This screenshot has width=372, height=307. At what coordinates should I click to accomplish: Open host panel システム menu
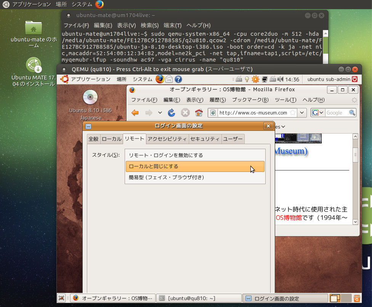[x=82, y=4]
